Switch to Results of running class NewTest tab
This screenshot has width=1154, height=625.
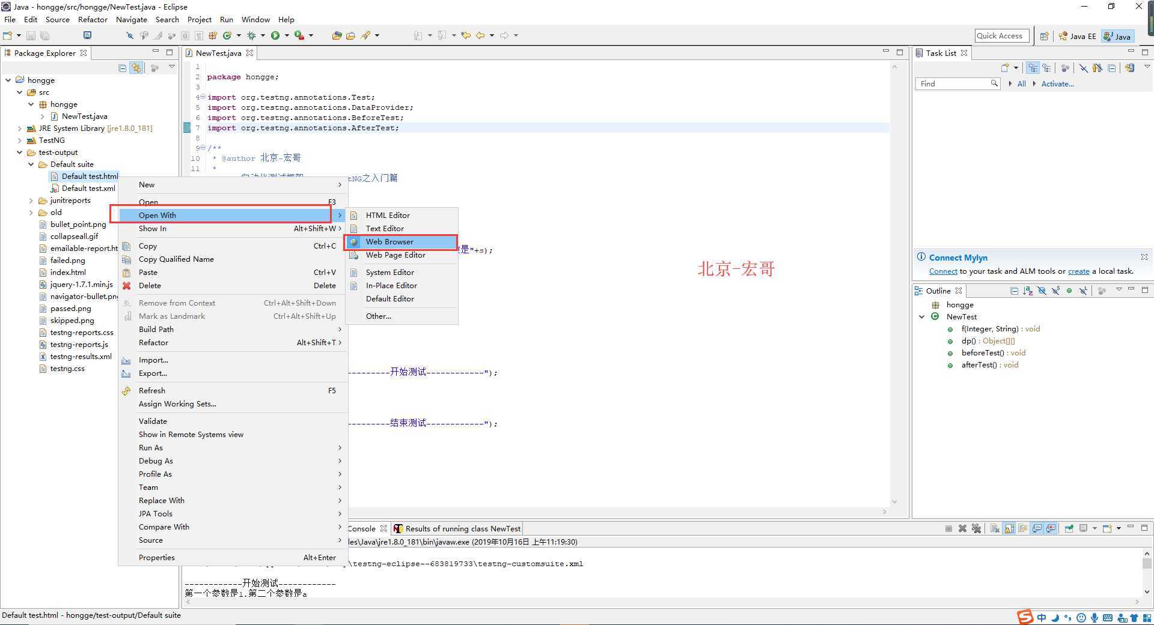[457, 528]
